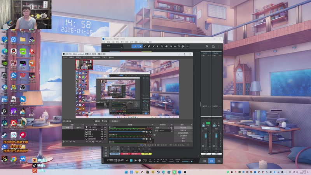The image size is (311, 175).
Task: Switch to the 编辑 Edit tab in Studio One
Action: (x=205, y=161)
